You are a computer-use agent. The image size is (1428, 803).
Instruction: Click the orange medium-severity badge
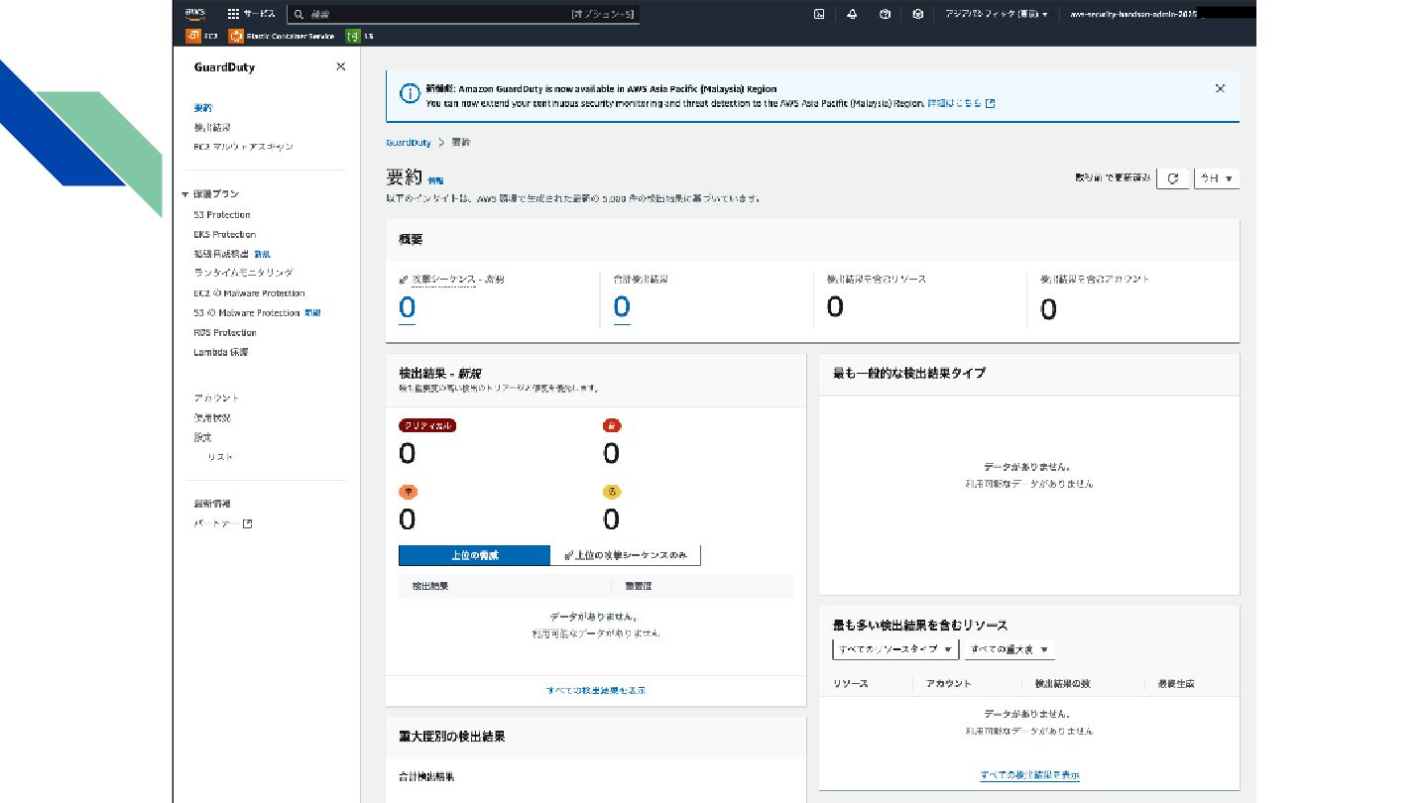pos(408,492)
